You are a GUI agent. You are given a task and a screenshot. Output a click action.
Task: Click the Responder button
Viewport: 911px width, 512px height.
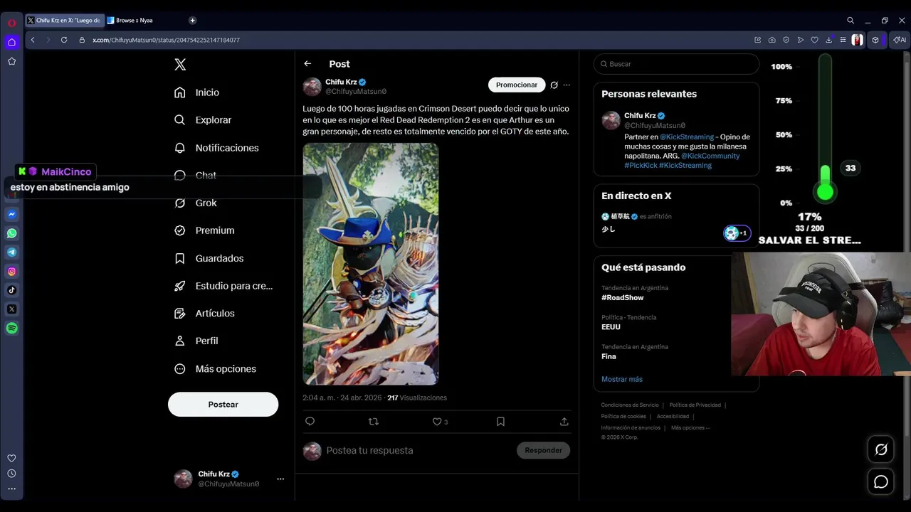point(543,450)
